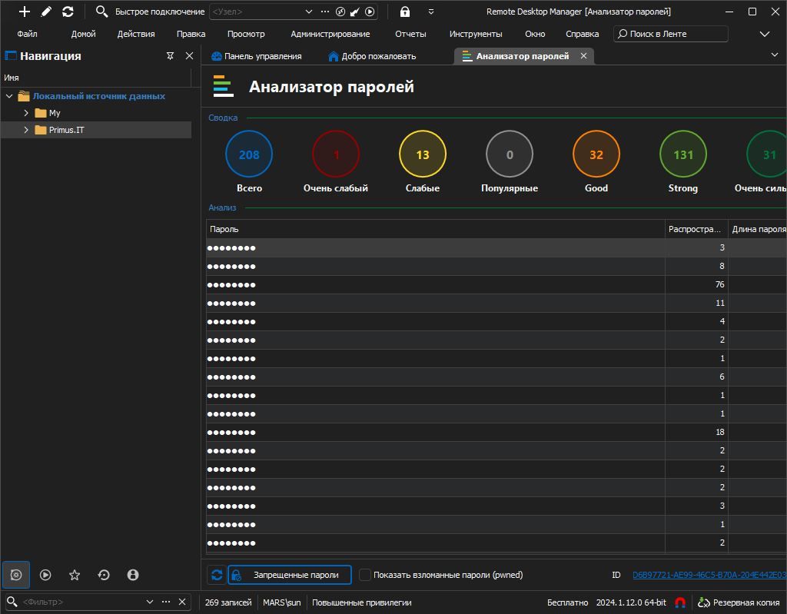This screenshot has height=614, width=787.
Task: Close the Навигация panel
Action: point(189,56)
